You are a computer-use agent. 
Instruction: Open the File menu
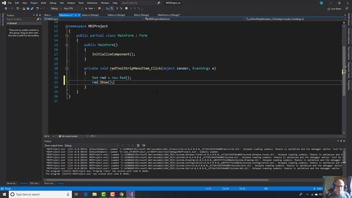(x=10, y=3)
